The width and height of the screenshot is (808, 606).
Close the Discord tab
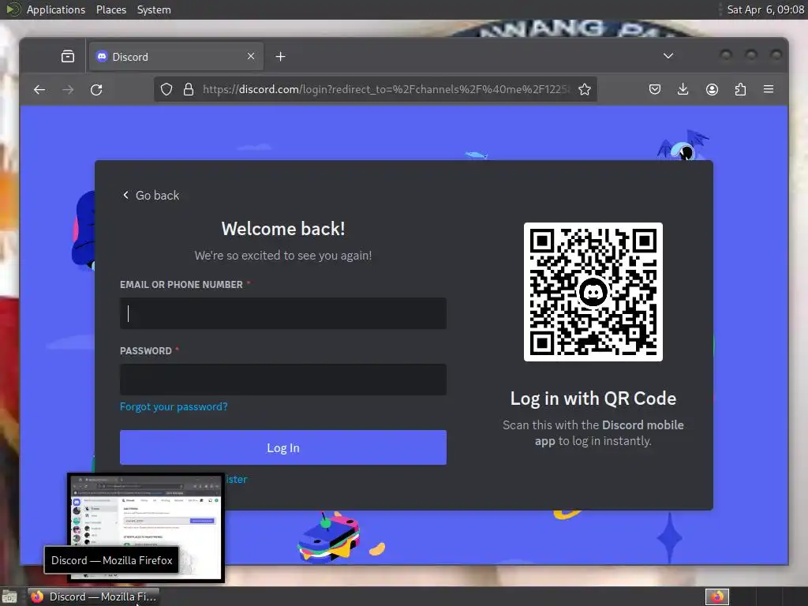[x=251, y=56]
